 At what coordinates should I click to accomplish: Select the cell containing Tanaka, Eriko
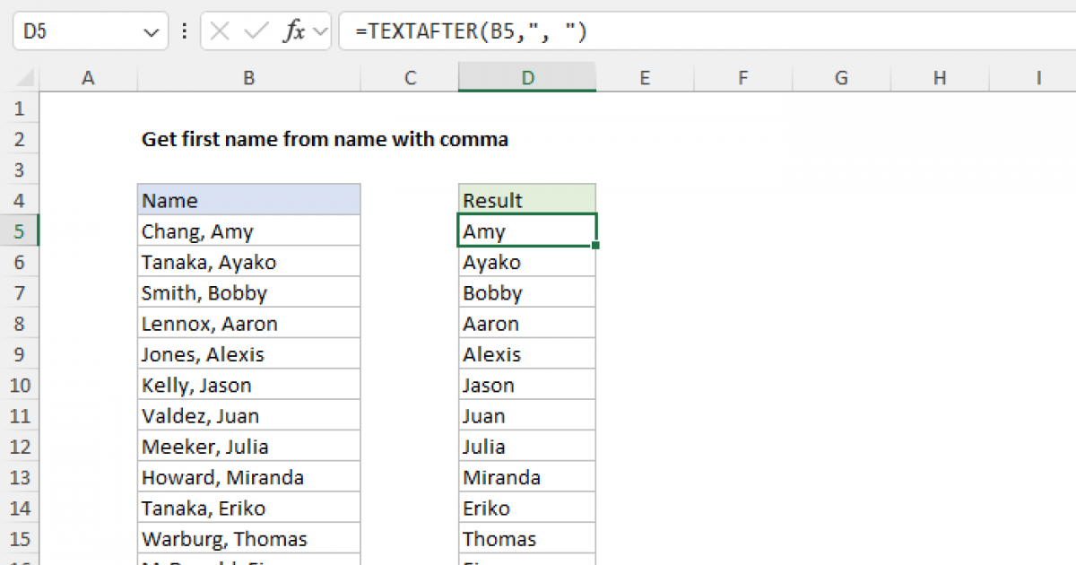[248, 507]
